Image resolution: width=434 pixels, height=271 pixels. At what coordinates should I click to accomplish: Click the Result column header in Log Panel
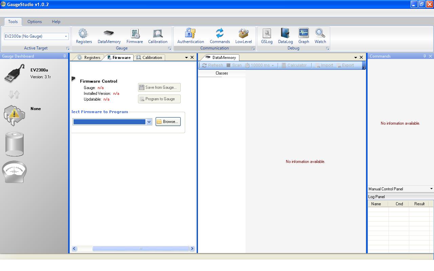[x=419, y=204]
